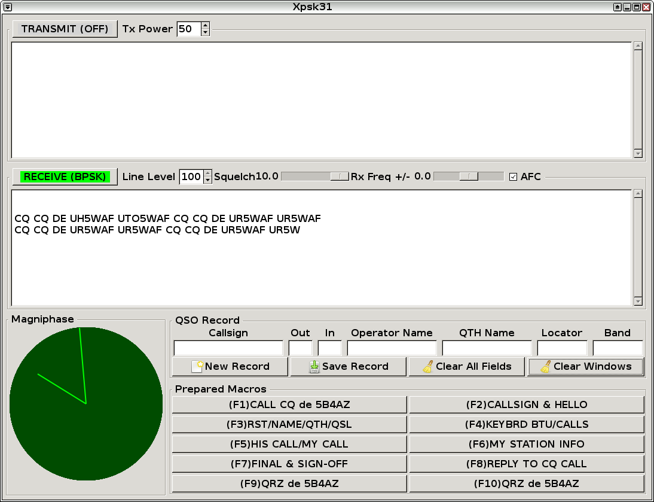Viewport: 654px width, 502px height.
Task: Run macro F8 REPLY TO CQ CALL
Action: tap(527, 464)
